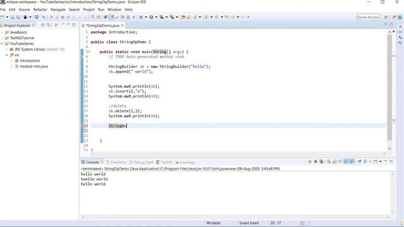The height and width of the screenshot is (227, 404).
Task: Click the Save All toolbar icon
Action: (18, 17)
